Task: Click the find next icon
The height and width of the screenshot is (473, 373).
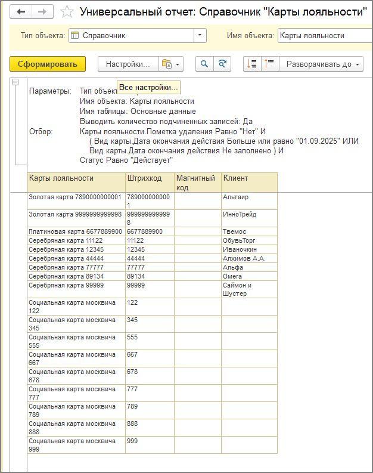Action: tap(222, 64)
